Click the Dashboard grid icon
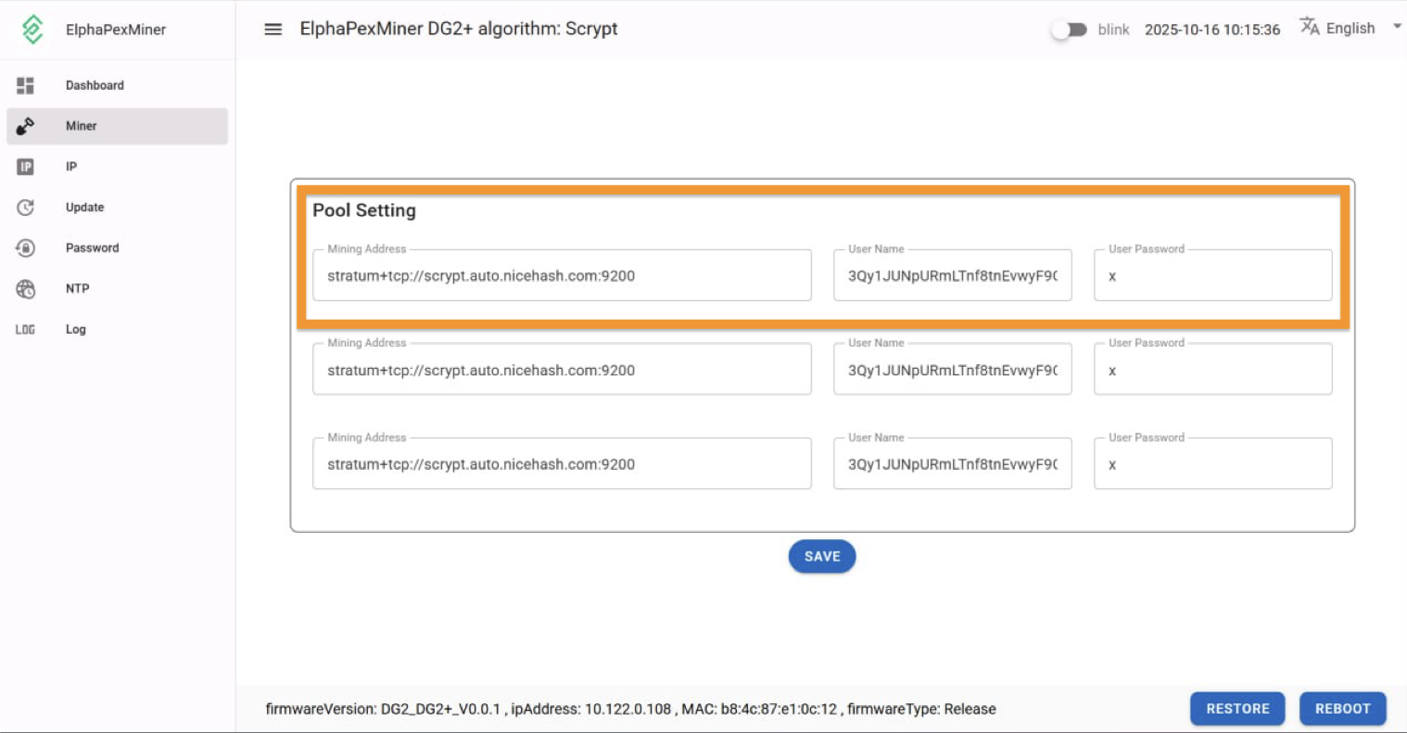This screenshot has width=1407, height=733. pos(25,85)
